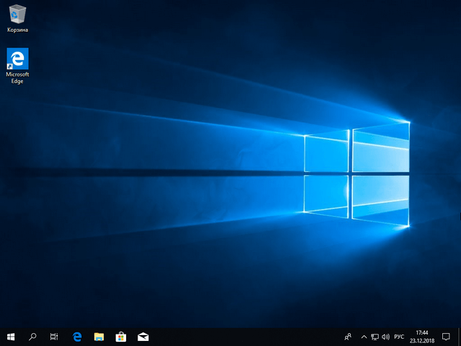The width and height of the screenshot is (461, 346).
Task: Switch input language via РУС indicator
Action: [x=399, y=337]
